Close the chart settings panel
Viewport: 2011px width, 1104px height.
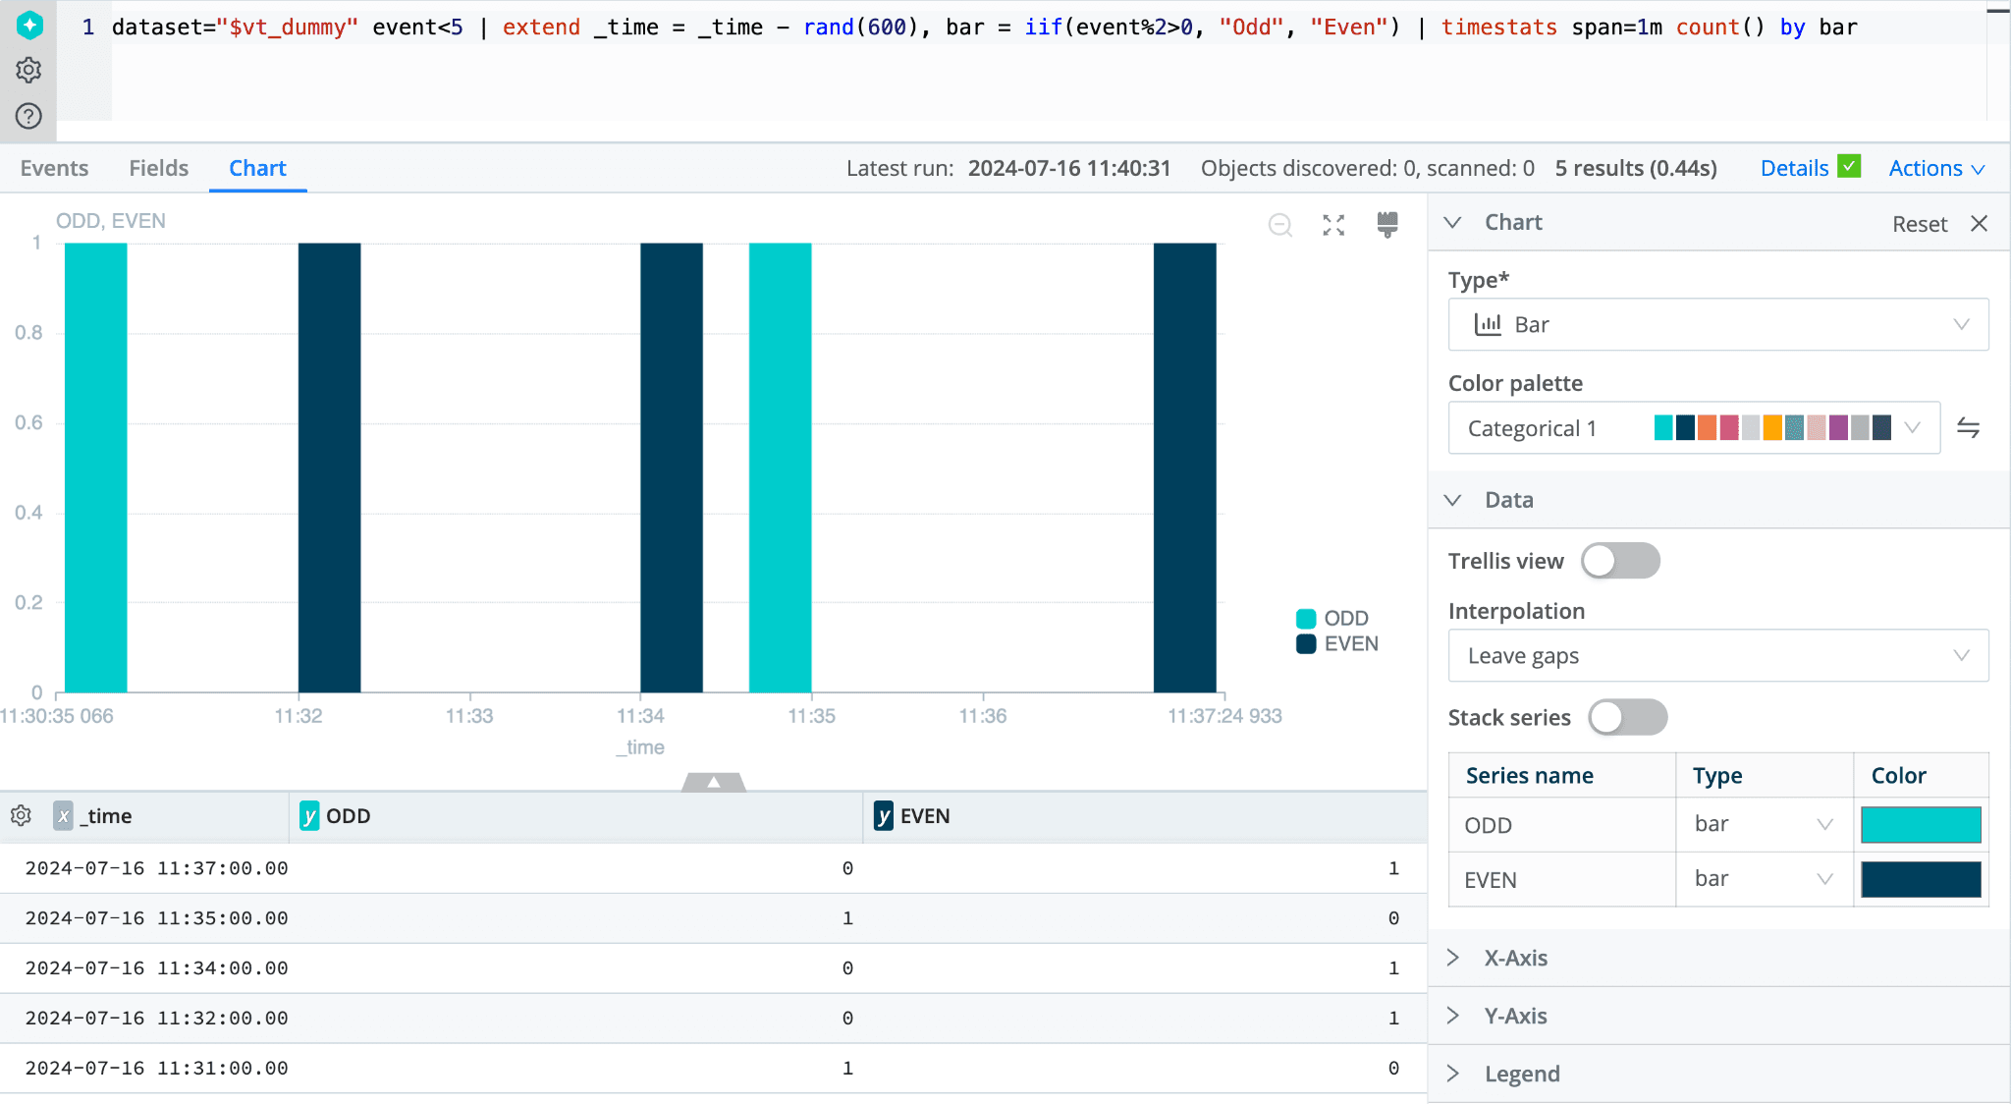(1979, 223)
